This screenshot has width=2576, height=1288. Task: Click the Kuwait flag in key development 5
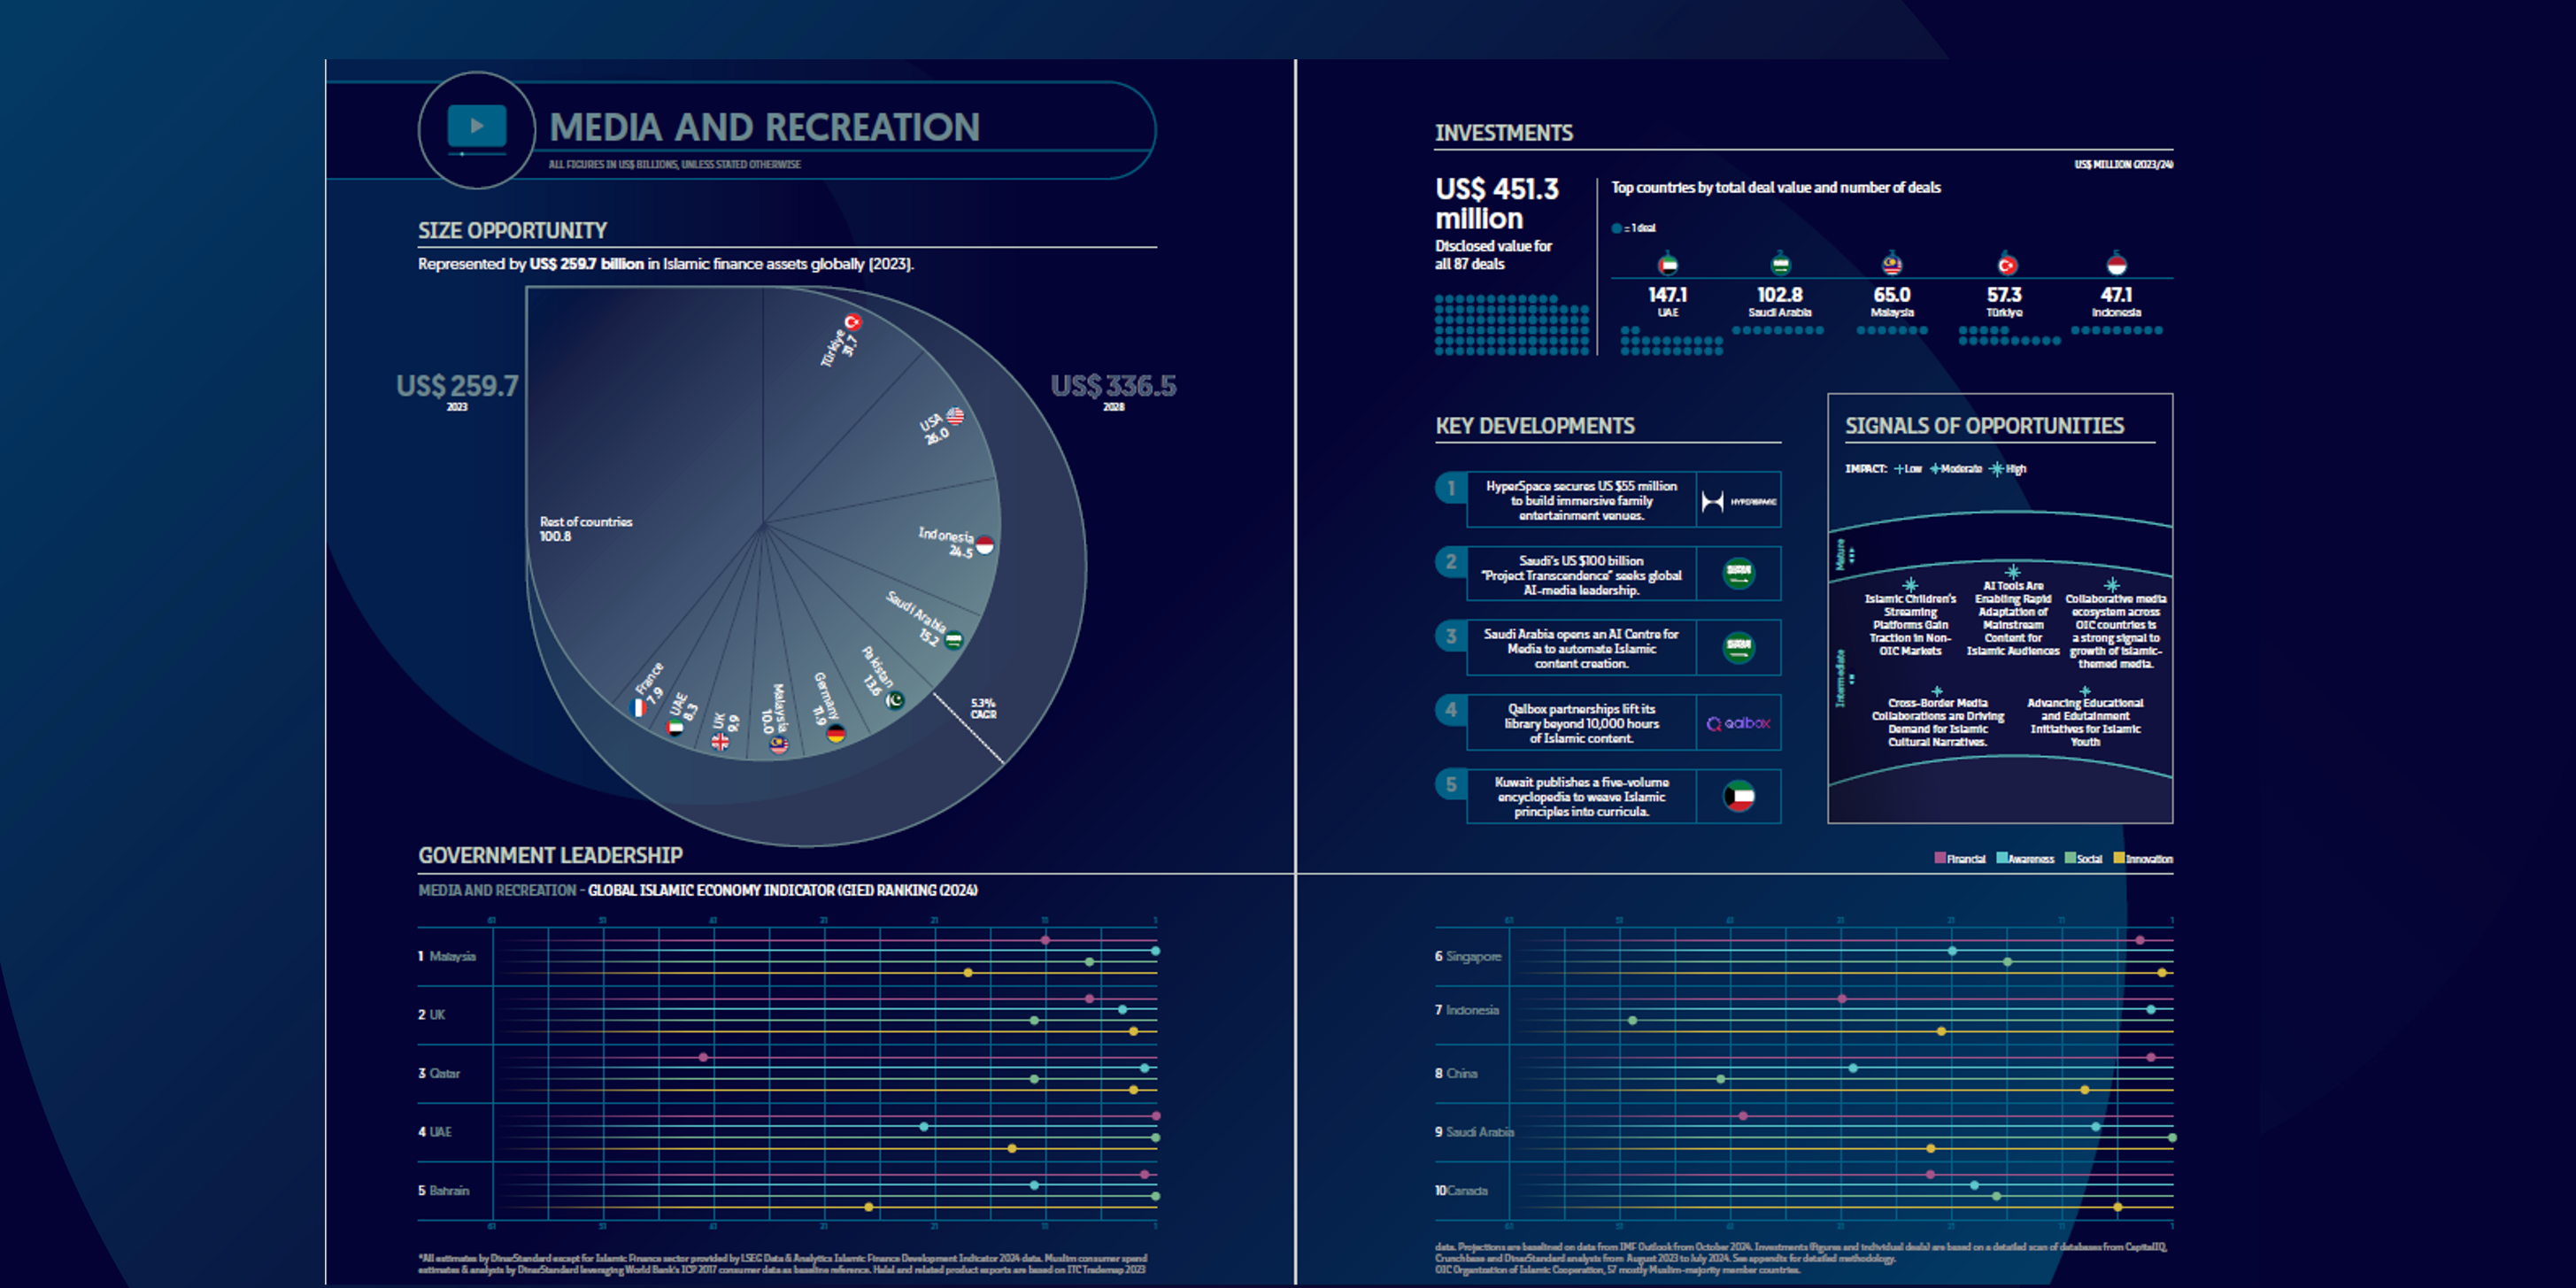point(1739,797)
